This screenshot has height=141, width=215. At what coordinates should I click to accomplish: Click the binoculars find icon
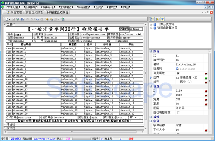pyautogui.click(x=23, y=19)
